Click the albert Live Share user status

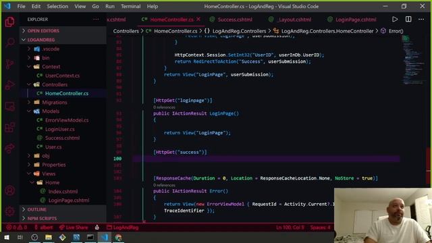click(x=43, y=227)
